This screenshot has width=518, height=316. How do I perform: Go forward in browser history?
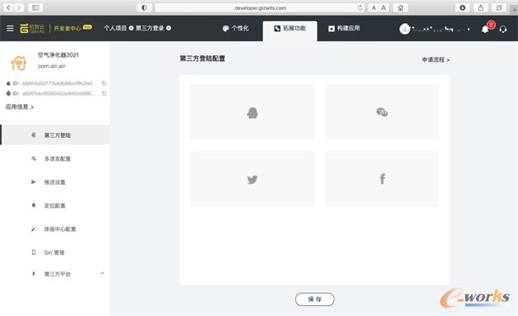(19, 7)
